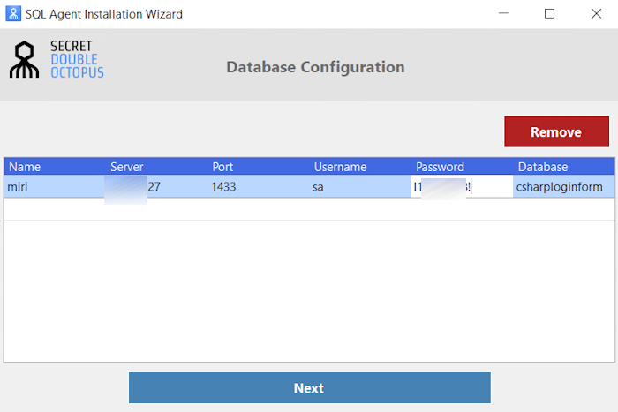Select the Server column header
This screenshot has height=412, width=618.
156,167
